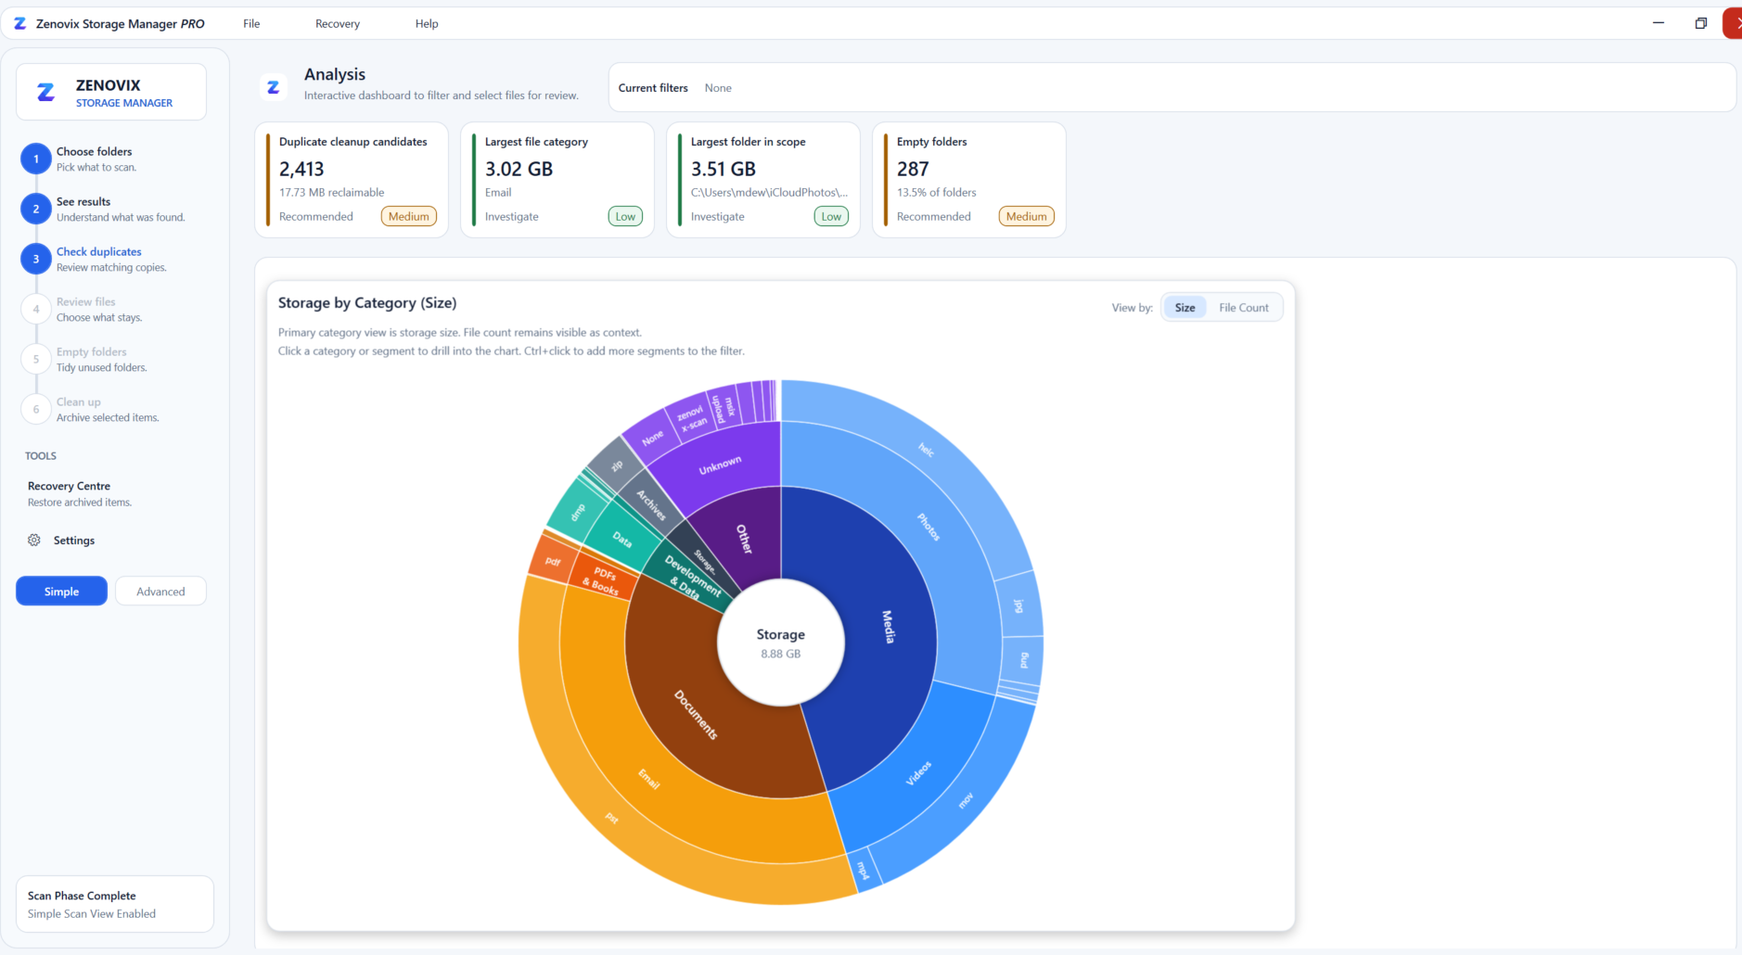This screenshot has width=1742, height=955.
Task: Click the Analysis header Z icon
Action: (x=274, y=87)
